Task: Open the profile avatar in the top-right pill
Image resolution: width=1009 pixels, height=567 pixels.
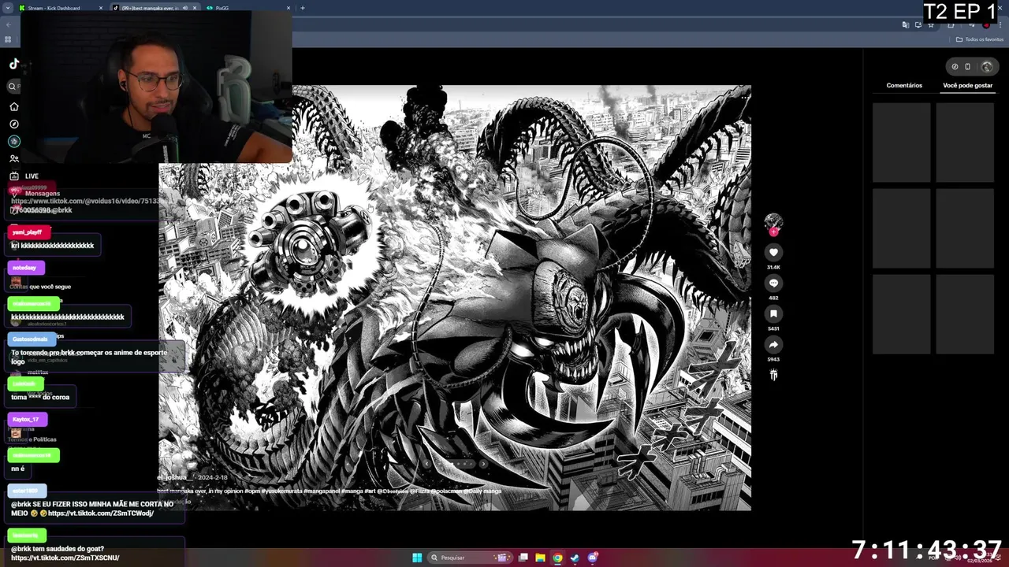Action: pos(986,66)
